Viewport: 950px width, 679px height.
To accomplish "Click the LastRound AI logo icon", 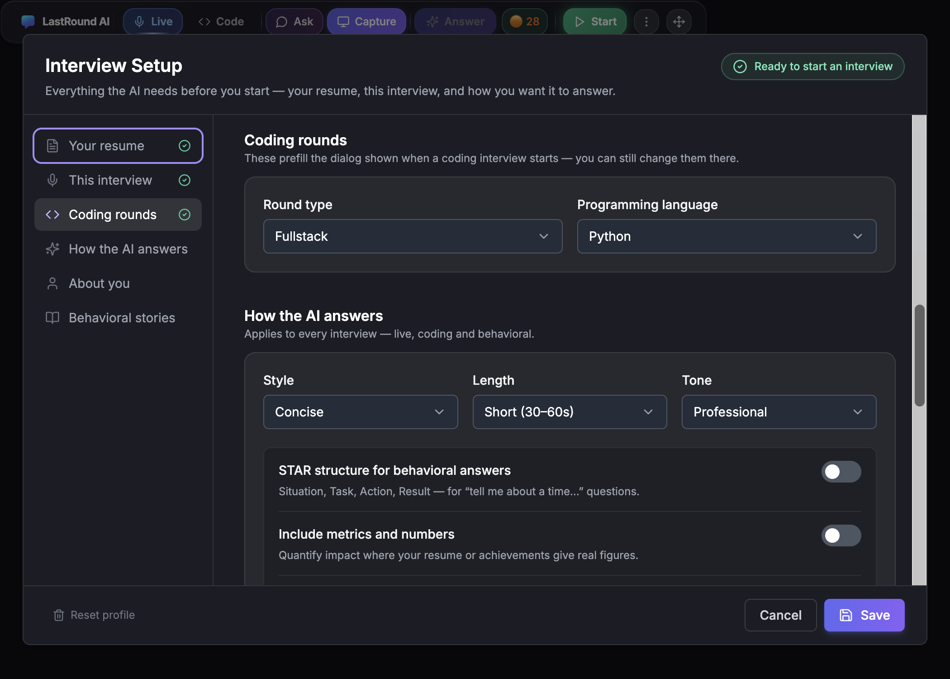I will point(28,21).
